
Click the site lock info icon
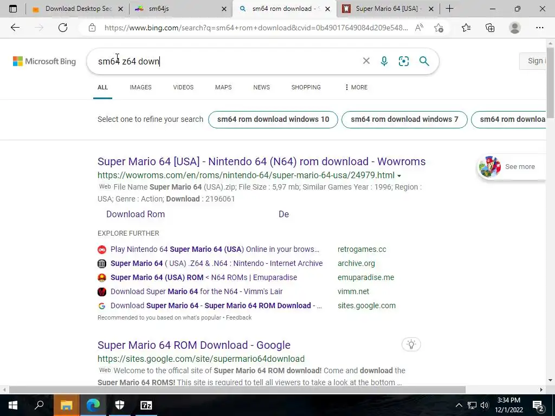click(x=92, y=28)
